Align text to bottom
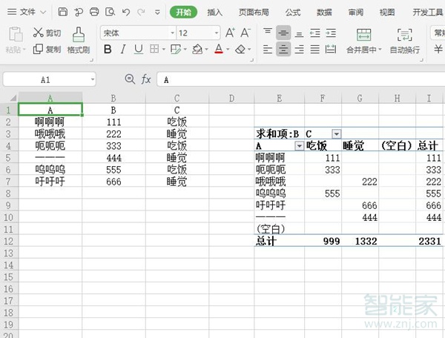Image resolution: width=445 pixels, height=338 pixels. [299, 34]
